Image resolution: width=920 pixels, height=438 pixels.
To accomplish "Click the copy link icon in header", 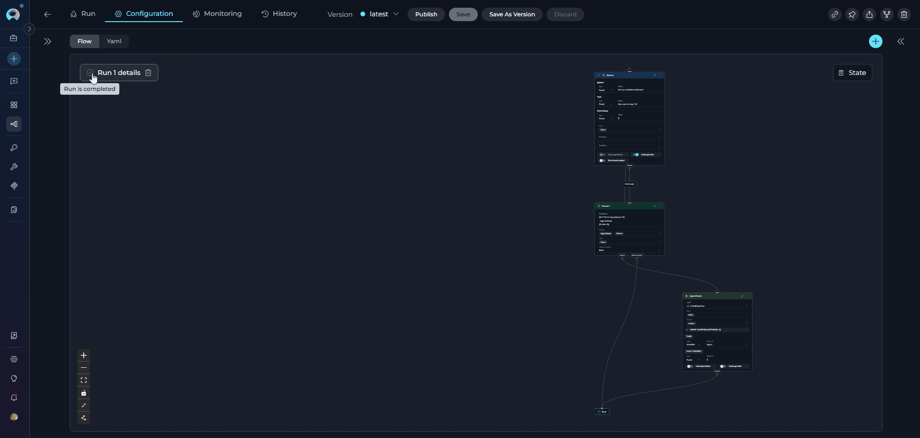I will (835, 14).
